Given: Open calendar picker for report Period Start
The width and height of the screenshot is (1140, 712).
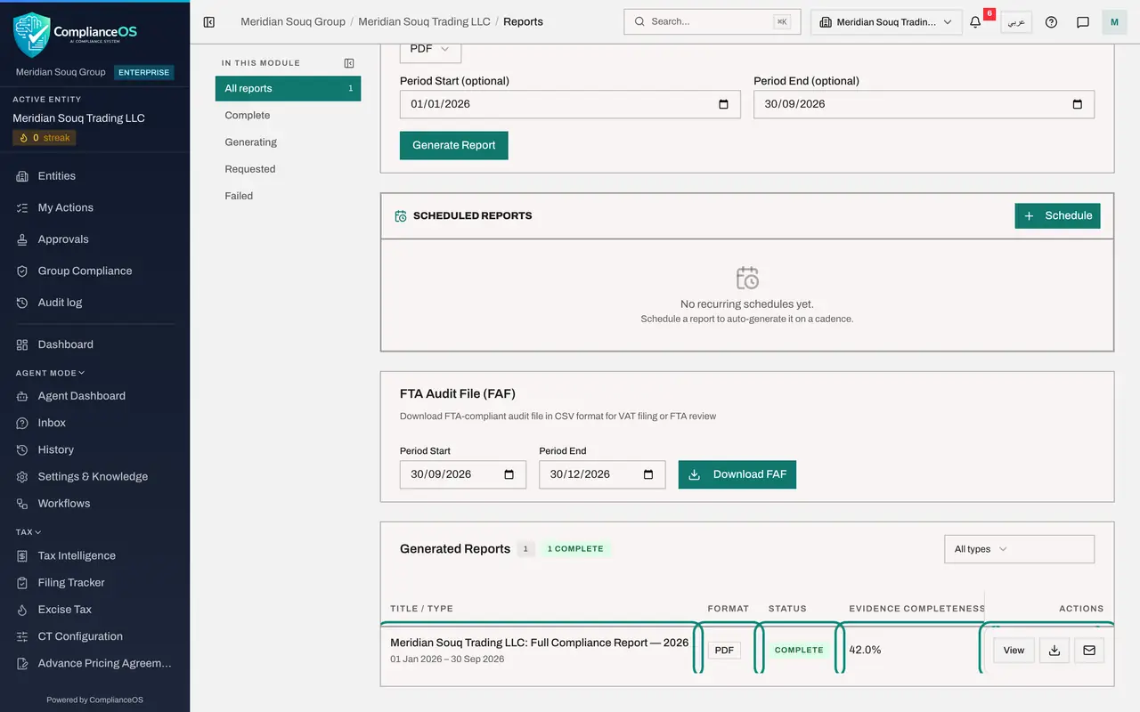Looking at the screenshot, I should (723, 104).
